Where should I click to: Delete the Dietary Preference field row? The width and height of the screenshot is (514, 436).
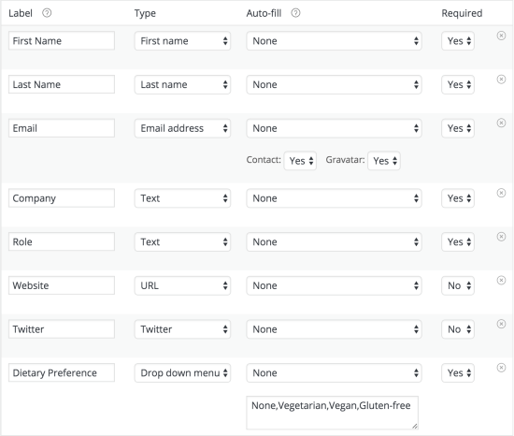tap(501, 368)
